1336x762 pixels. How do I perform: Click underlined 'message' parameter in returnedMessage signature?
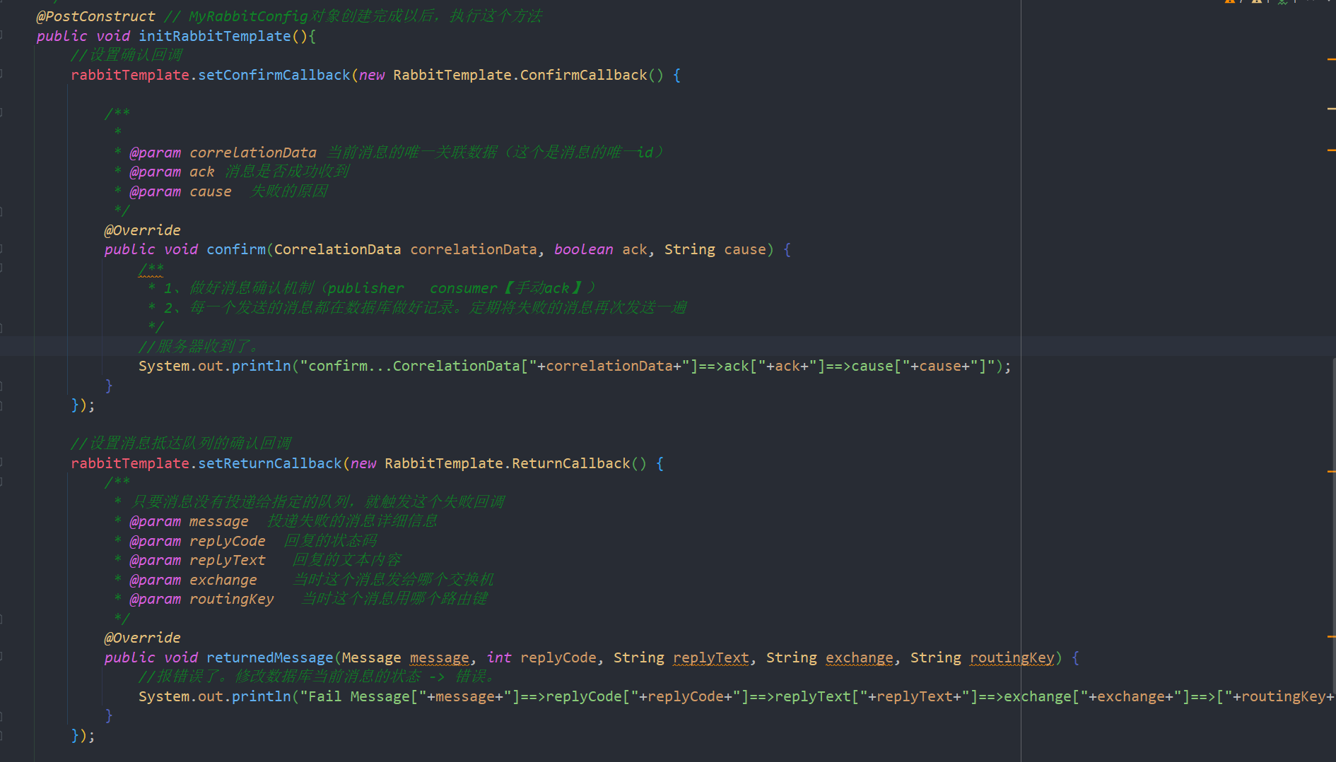point(439,657)
